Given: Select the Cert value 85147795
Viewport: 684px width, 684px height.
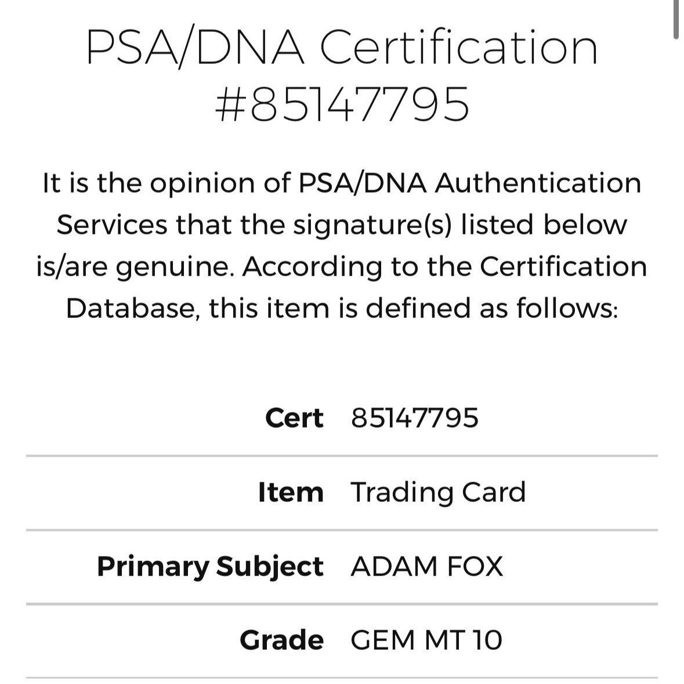Looking at the screenshot, I should [414, 418].
